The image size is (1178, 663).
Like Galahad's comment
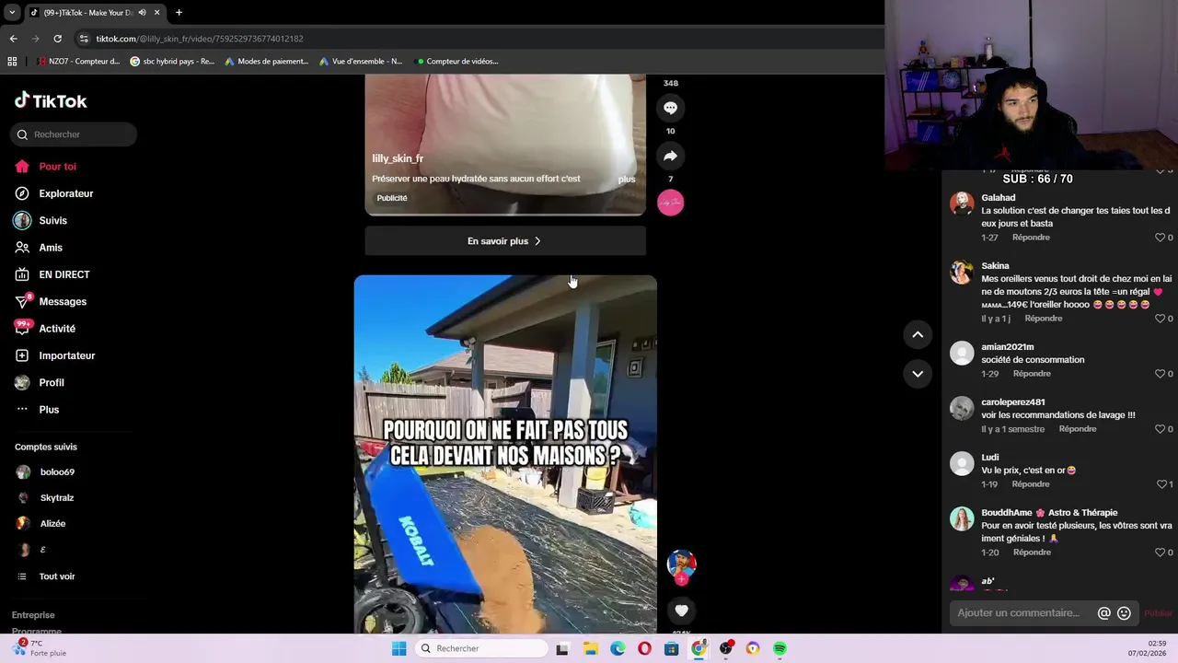click(1161, 238)
